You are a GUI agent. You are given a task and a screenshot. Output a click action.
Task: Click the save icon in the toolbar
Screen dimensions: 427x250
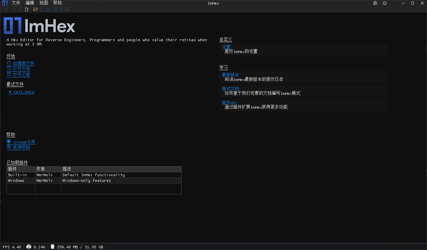(46, 9)
